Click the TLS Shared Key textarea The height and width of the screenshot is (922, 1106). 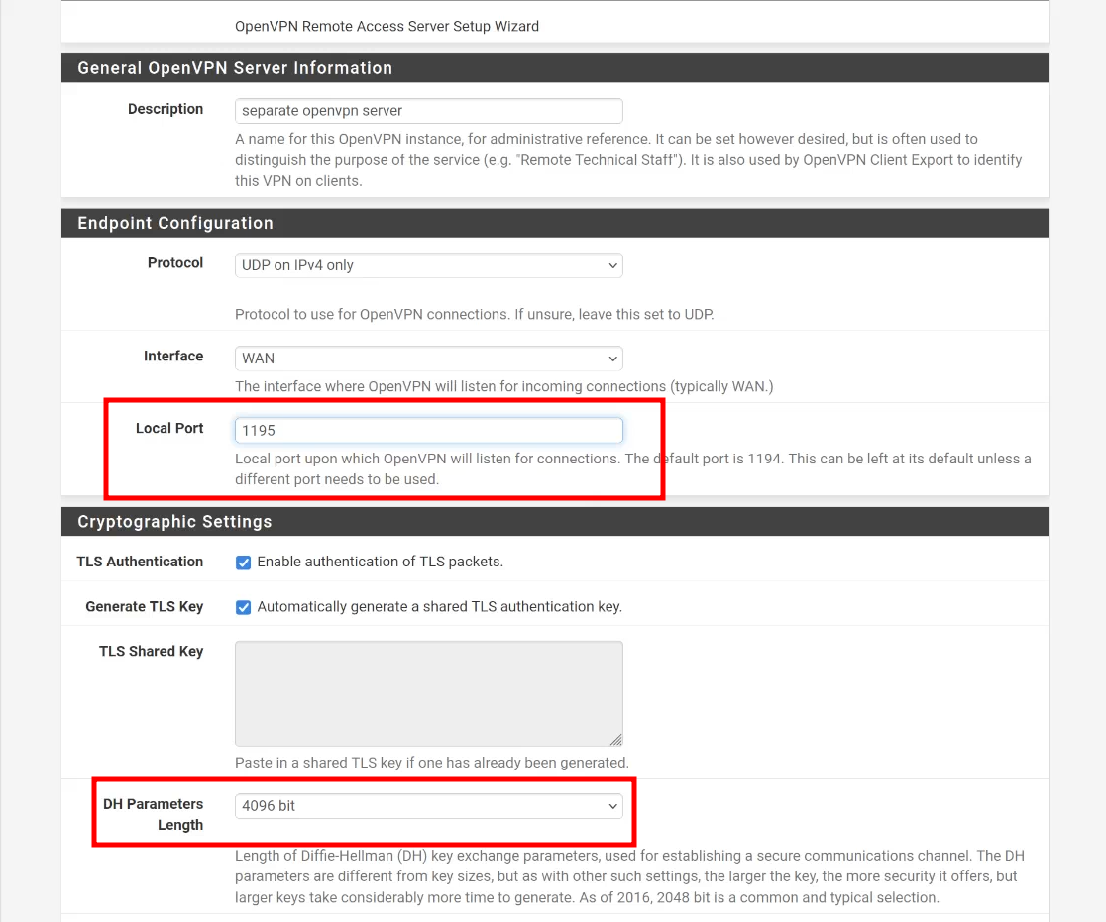coord(428,693)
